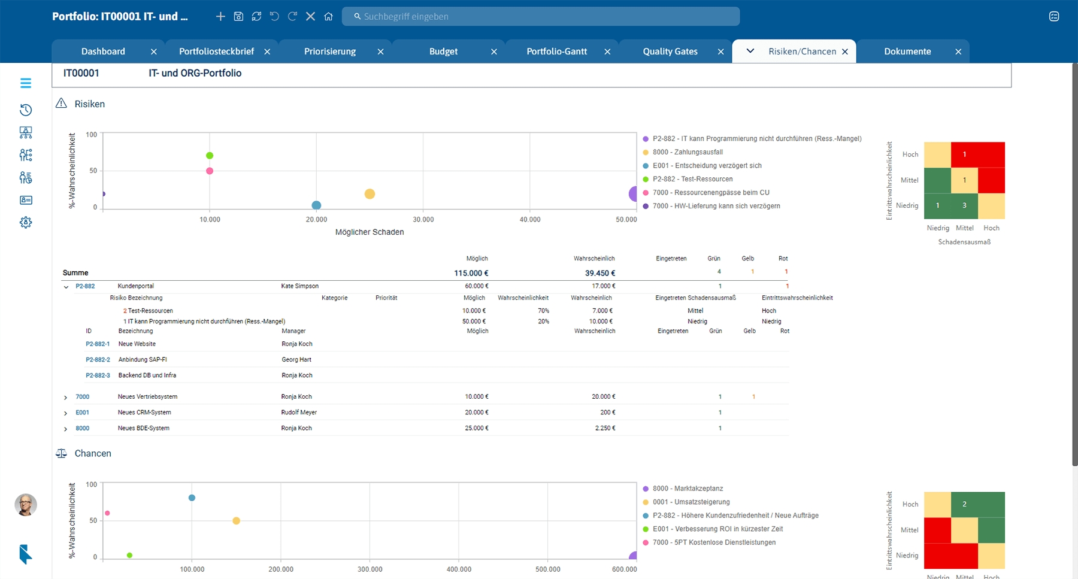
Task: Open the history clock icon in sidebar
Action: (x=26, y=110)
